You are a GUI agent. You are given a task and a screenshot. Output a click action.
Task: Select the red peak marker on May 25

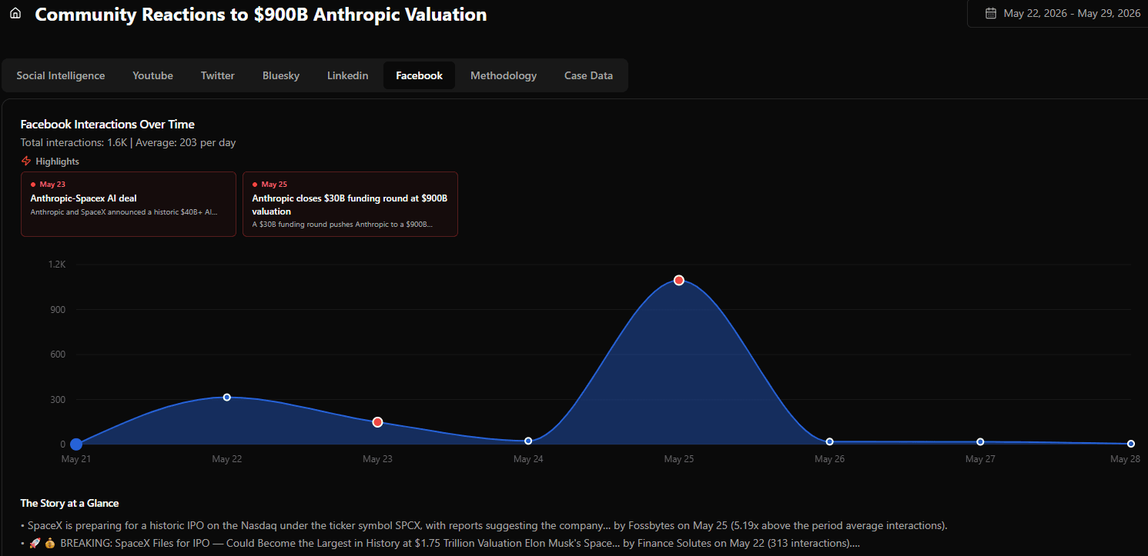(678, 280)
